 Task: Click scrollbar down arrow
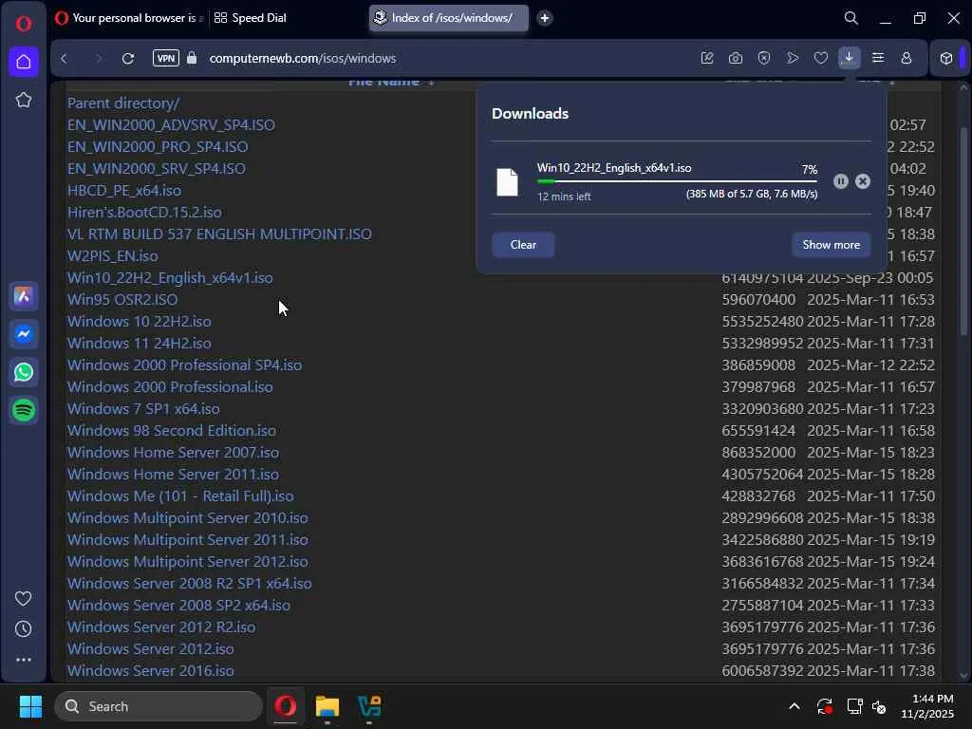pyautogui.click(x=964, y=676)
